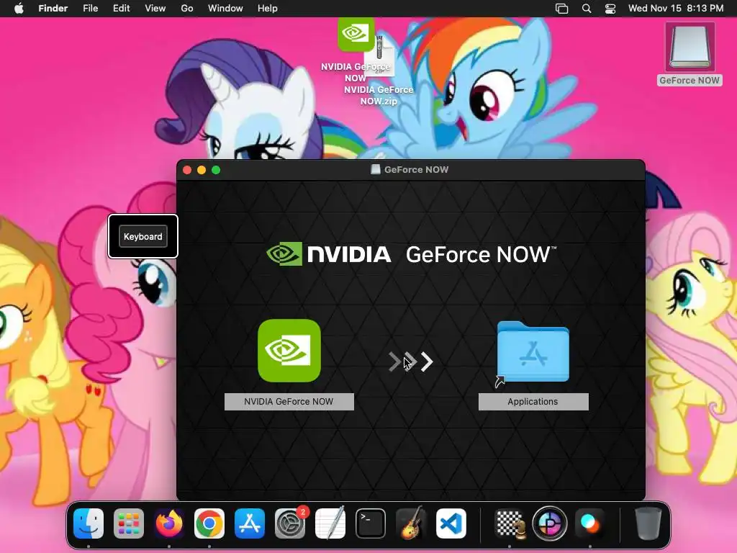Open the Finder menu in menu bar
737x553 pixels.
[x=53, y=9]
